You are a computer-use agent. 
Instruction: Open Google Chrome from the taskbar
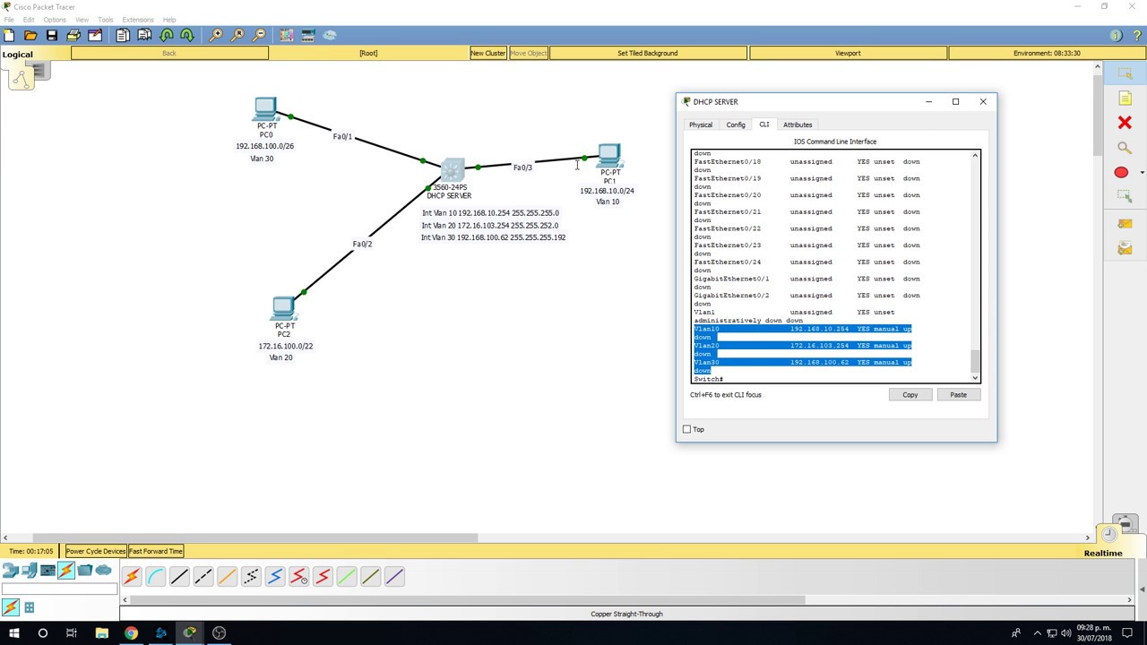click(x=131, y=632)
